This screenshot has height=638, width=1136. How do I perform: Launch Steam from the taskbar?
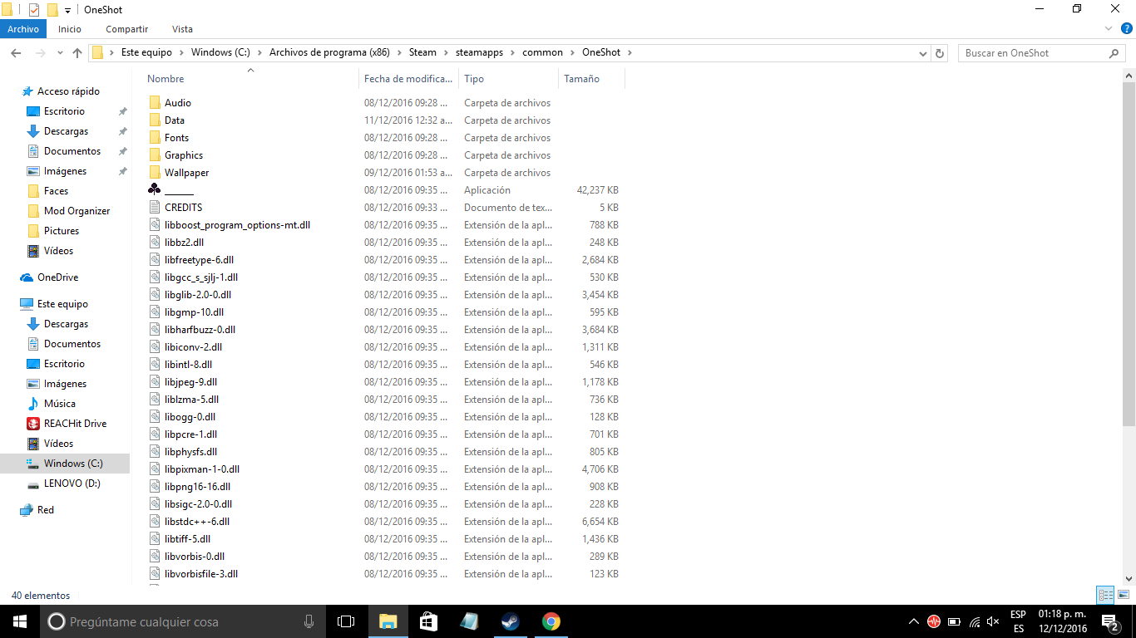[510, 621]
